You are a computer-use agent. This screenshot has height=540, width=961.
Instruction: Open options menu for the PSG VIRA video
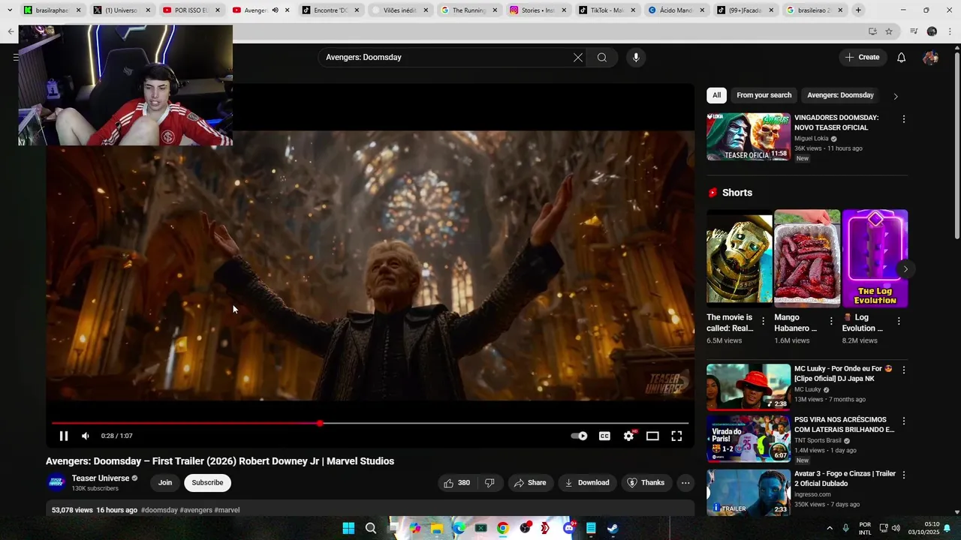click(904, 421)
